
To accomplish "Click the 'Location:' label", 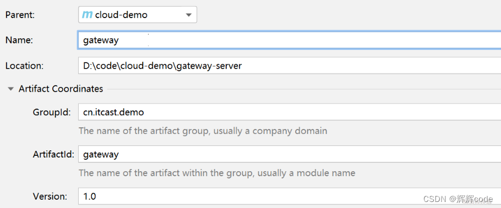I will (24, 66).
